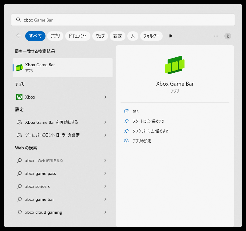246x231 pixels.
Task: Click the back arrow icon
Action: 19,36
